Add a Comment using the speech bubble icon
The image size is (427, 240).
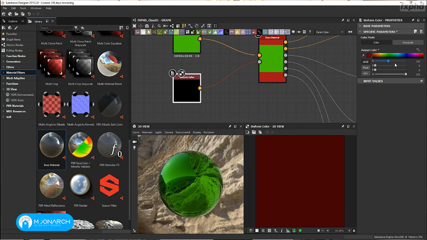coord(293,32)
